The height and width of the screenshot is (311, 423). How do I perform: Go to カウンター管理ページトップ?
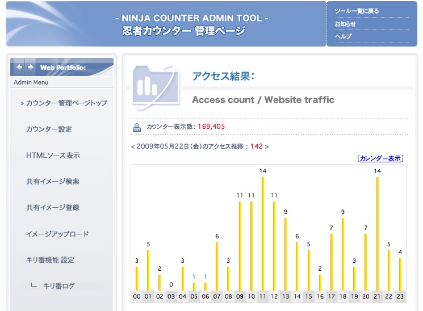tap(66, 103)
